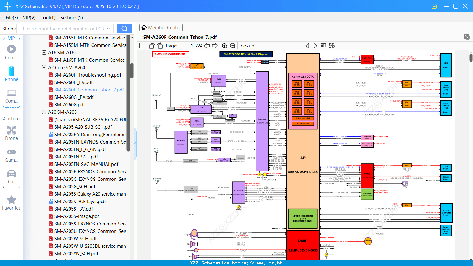Zoom in on the schematic
Screen dimensions: 473x266
tap(225, 46)
